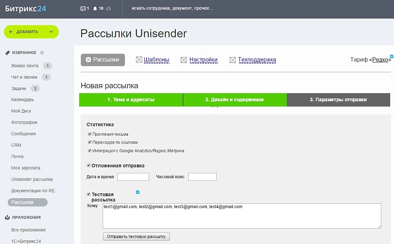Image resolution: width=394 pixels, height=244 pixels.
Task: Open the Часовой пояс field
Action: pyautogui.click(x=202, y=177)
